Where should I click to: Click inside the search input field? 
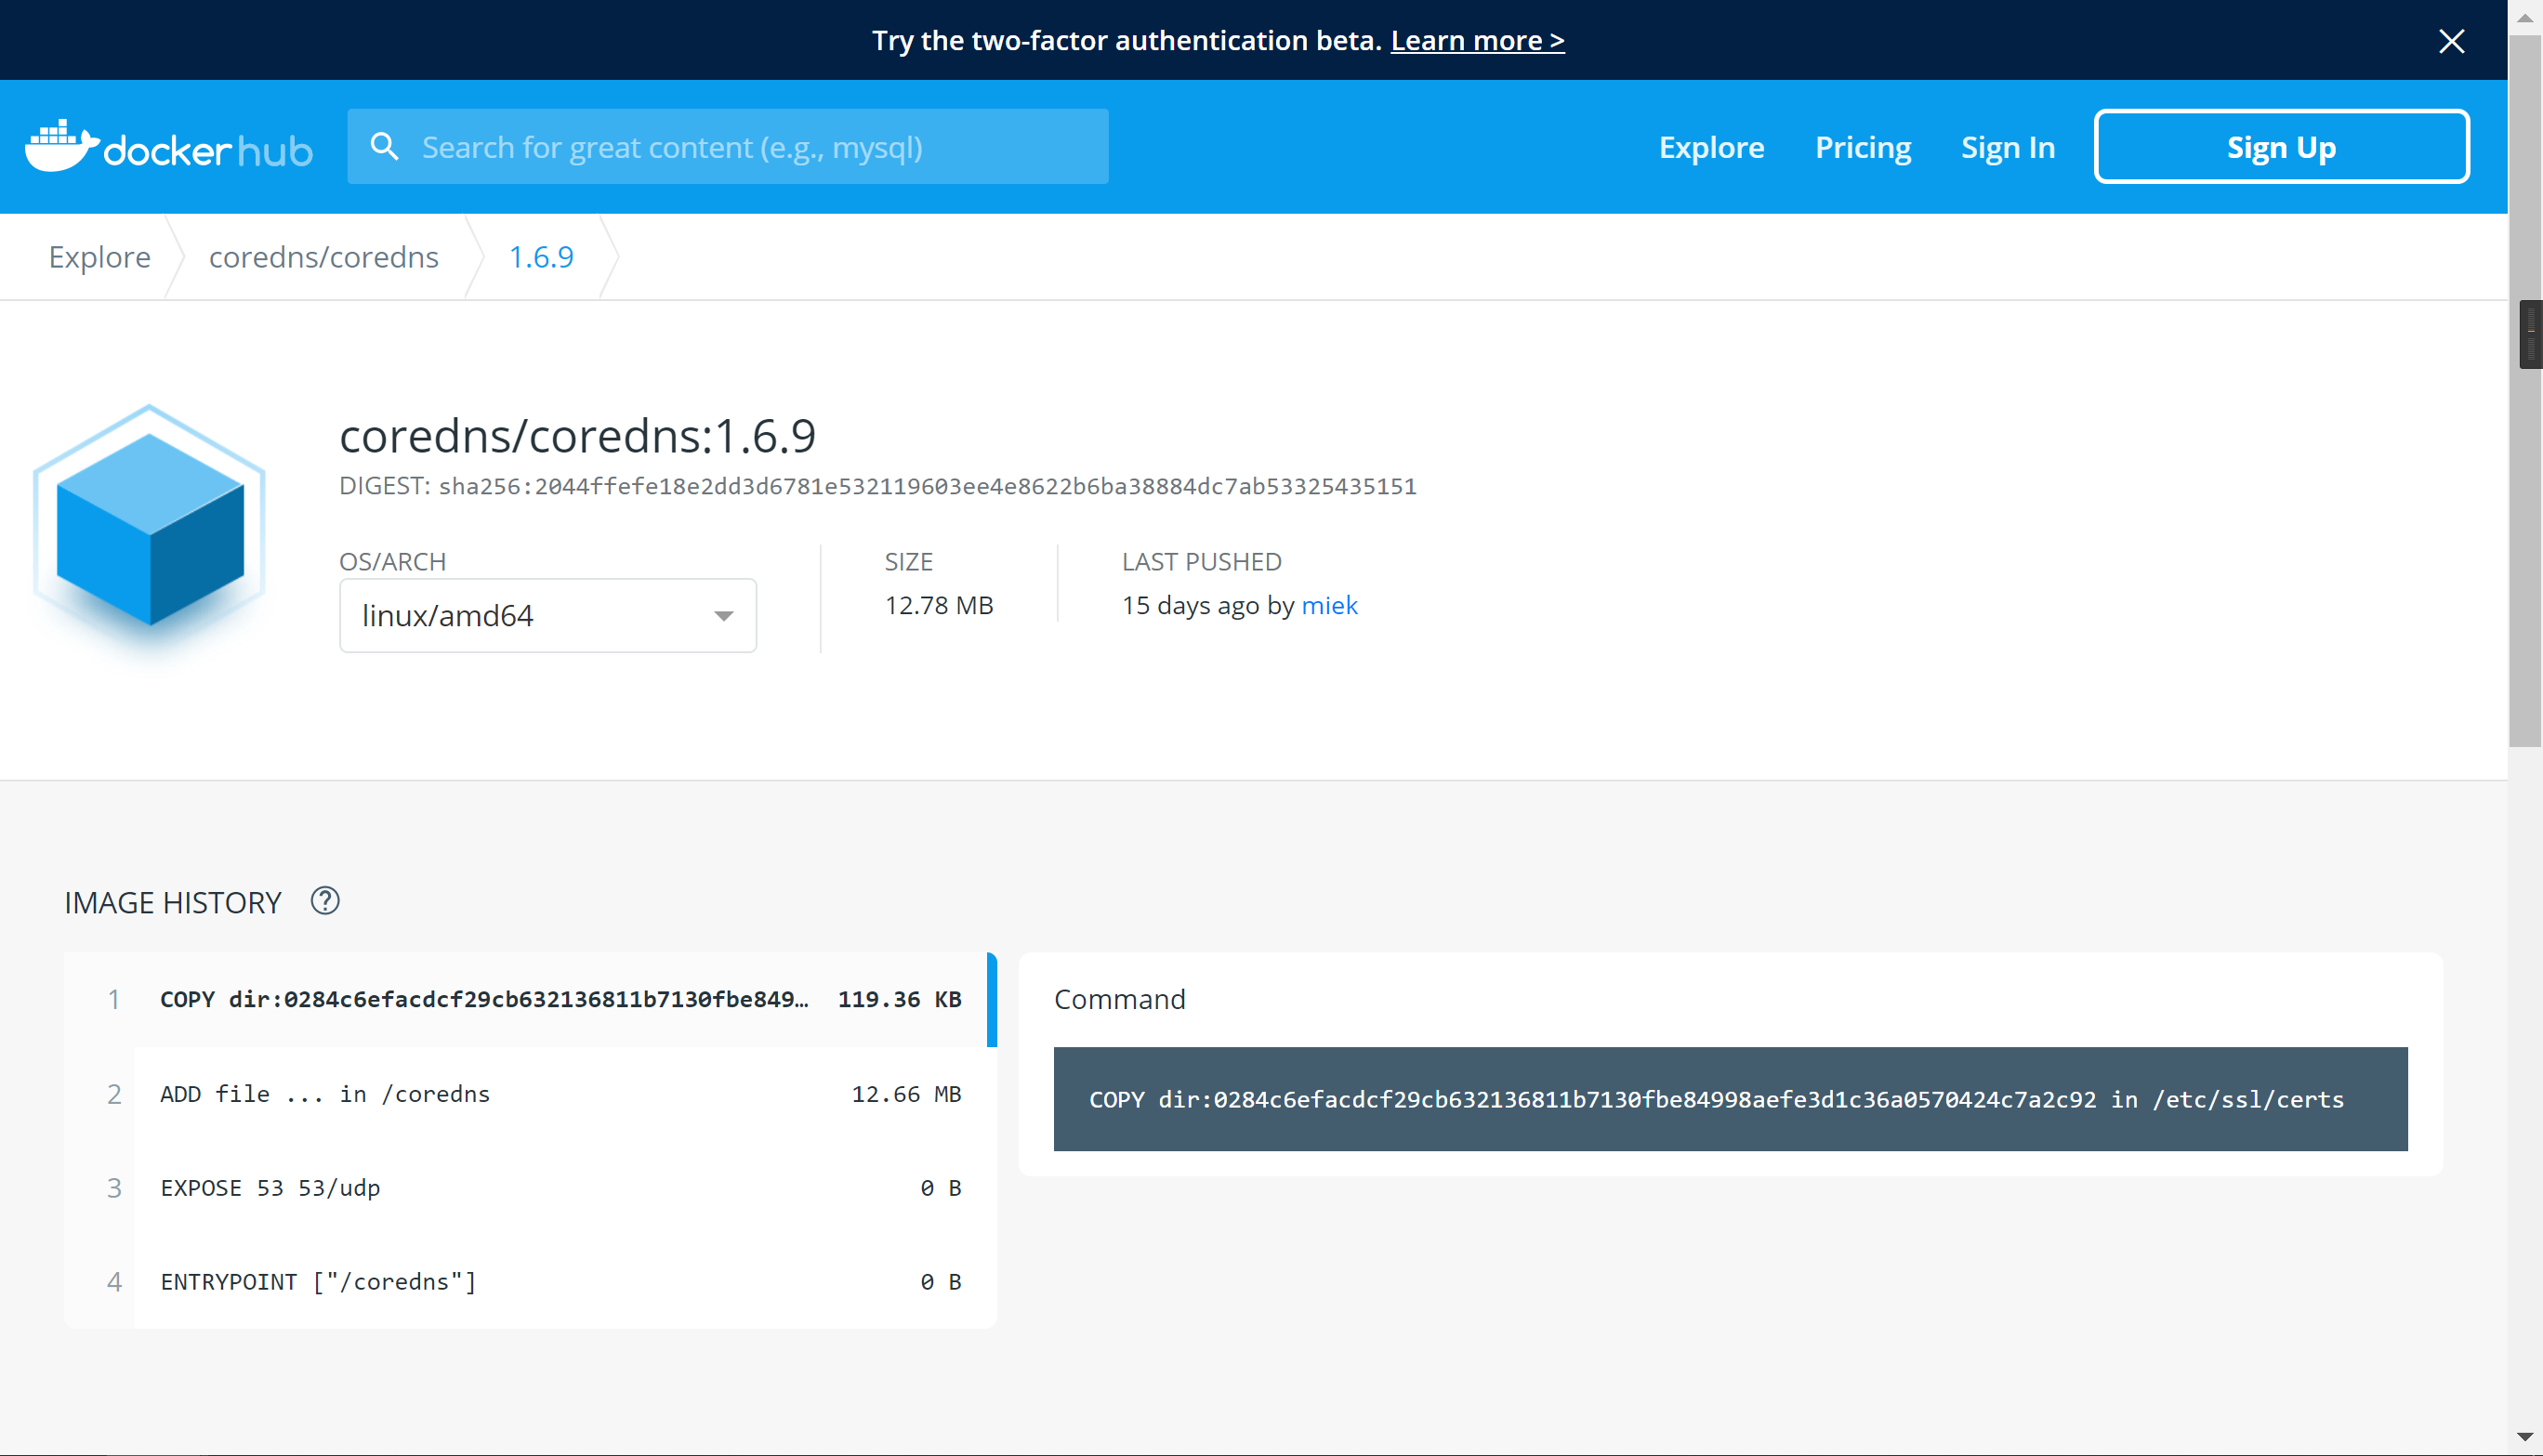[728, 146]
